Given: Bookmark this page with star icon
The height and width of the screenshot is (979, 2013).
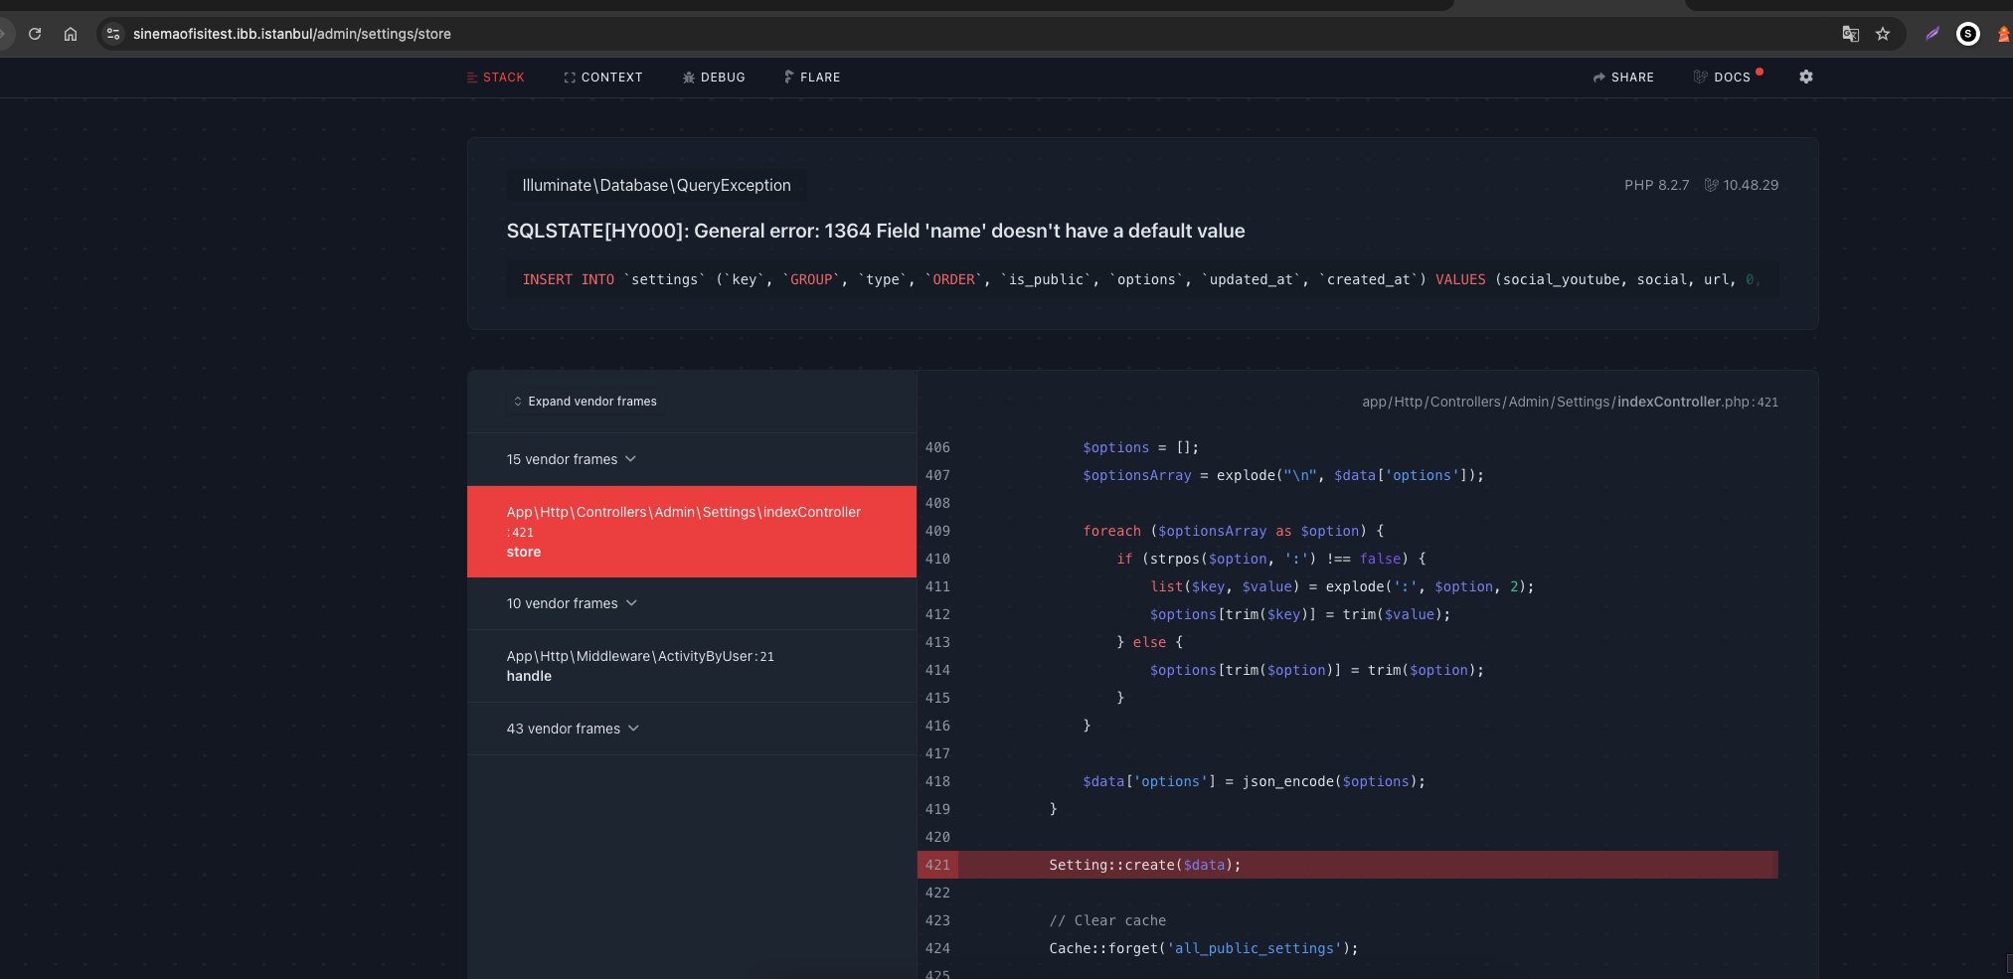Looking at the screenshot, I should pyautogui.click(x=1883, y=34).
